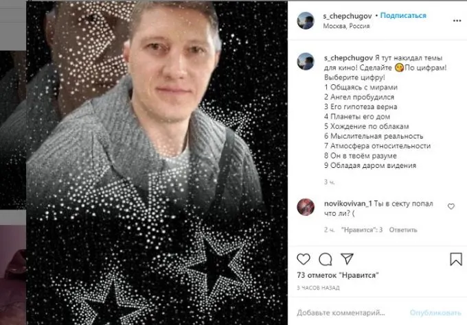Open the Москва, Россия location link
The height and width of the screenshot is (325, 467).
tap(346, 26)
